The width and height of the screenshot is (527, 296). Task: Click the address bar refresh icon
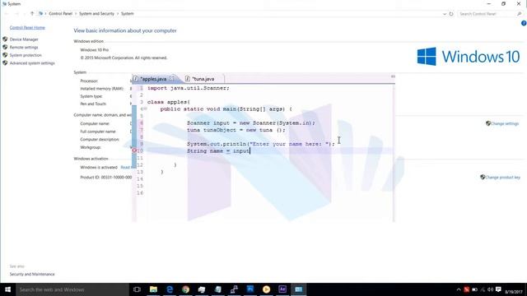tap(451, 14)
